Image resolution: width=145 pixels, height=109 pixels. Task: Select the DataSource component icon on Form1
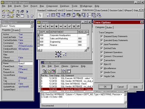pyautogui.click(x=64, y=54)
